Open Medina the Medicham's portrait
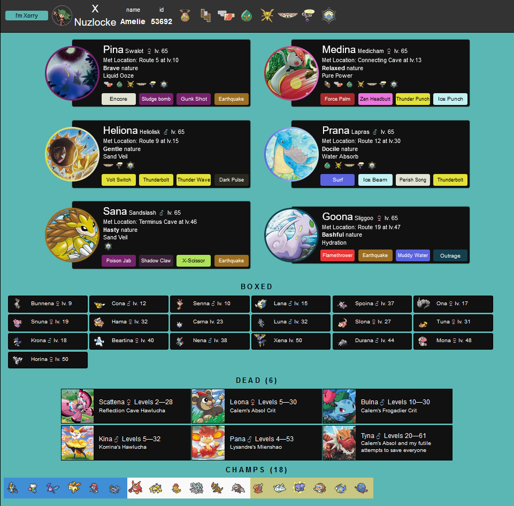This screenshot has width=514, height=506. coord(291,73)
